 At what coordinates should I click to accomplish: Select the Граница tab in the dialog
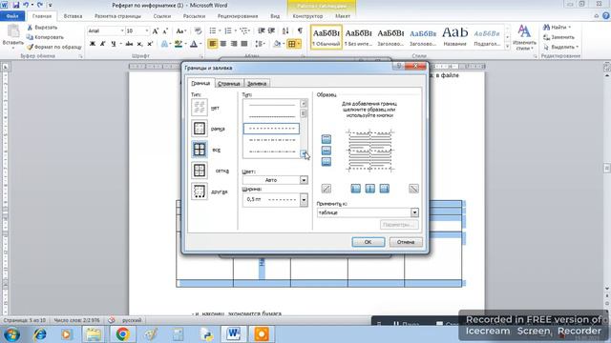pyautogui.click(x=200, y=83)
